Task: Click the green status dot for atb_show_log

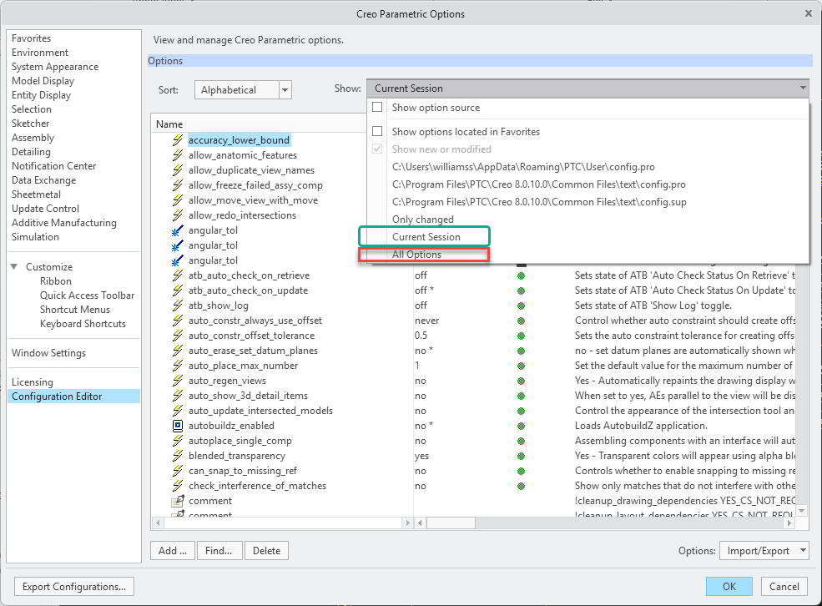Action: (521, 306)
